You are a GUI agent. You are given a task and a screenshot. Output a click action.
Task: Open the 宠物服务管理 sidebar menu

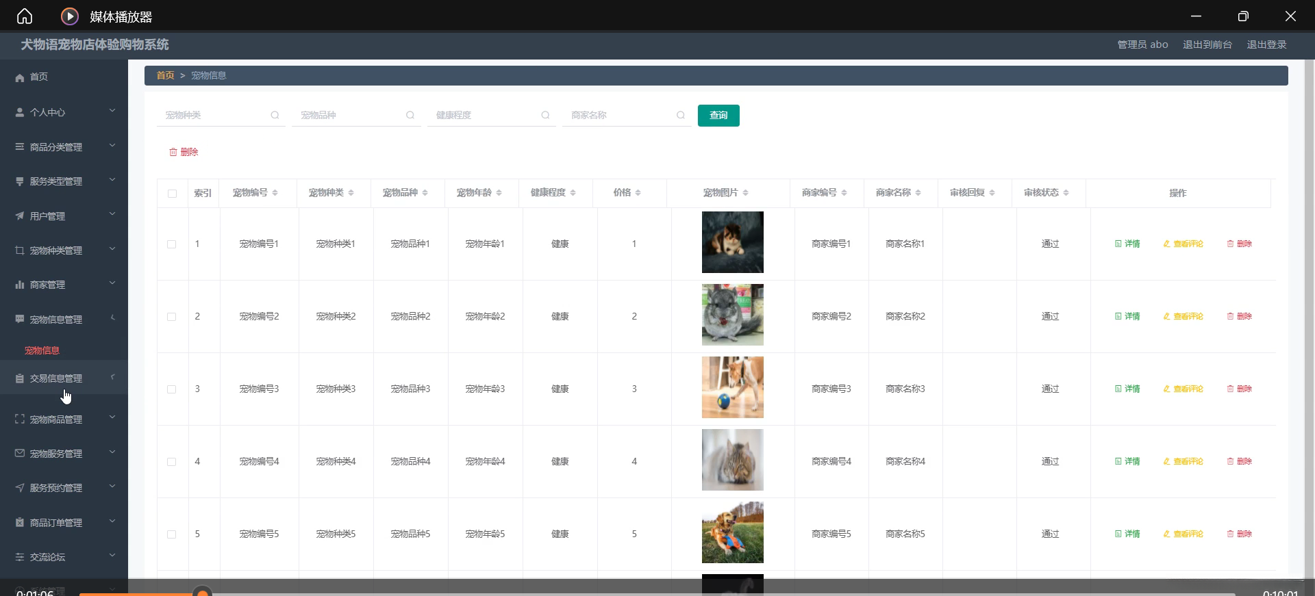point(64,454)
